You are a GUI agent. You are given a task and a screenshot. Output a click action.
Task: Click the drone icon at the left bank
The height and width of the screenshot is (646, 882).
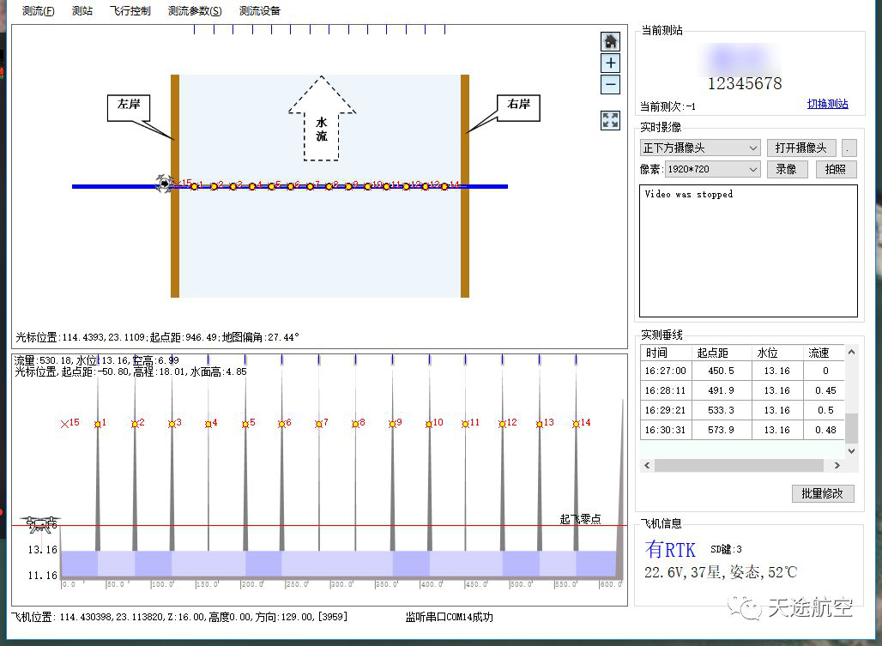tap(163, 183)
